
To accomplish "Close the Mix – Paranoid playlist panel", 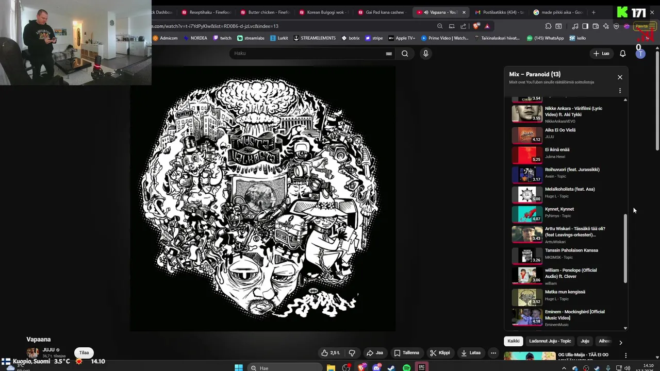I will [x=620, y=77].
